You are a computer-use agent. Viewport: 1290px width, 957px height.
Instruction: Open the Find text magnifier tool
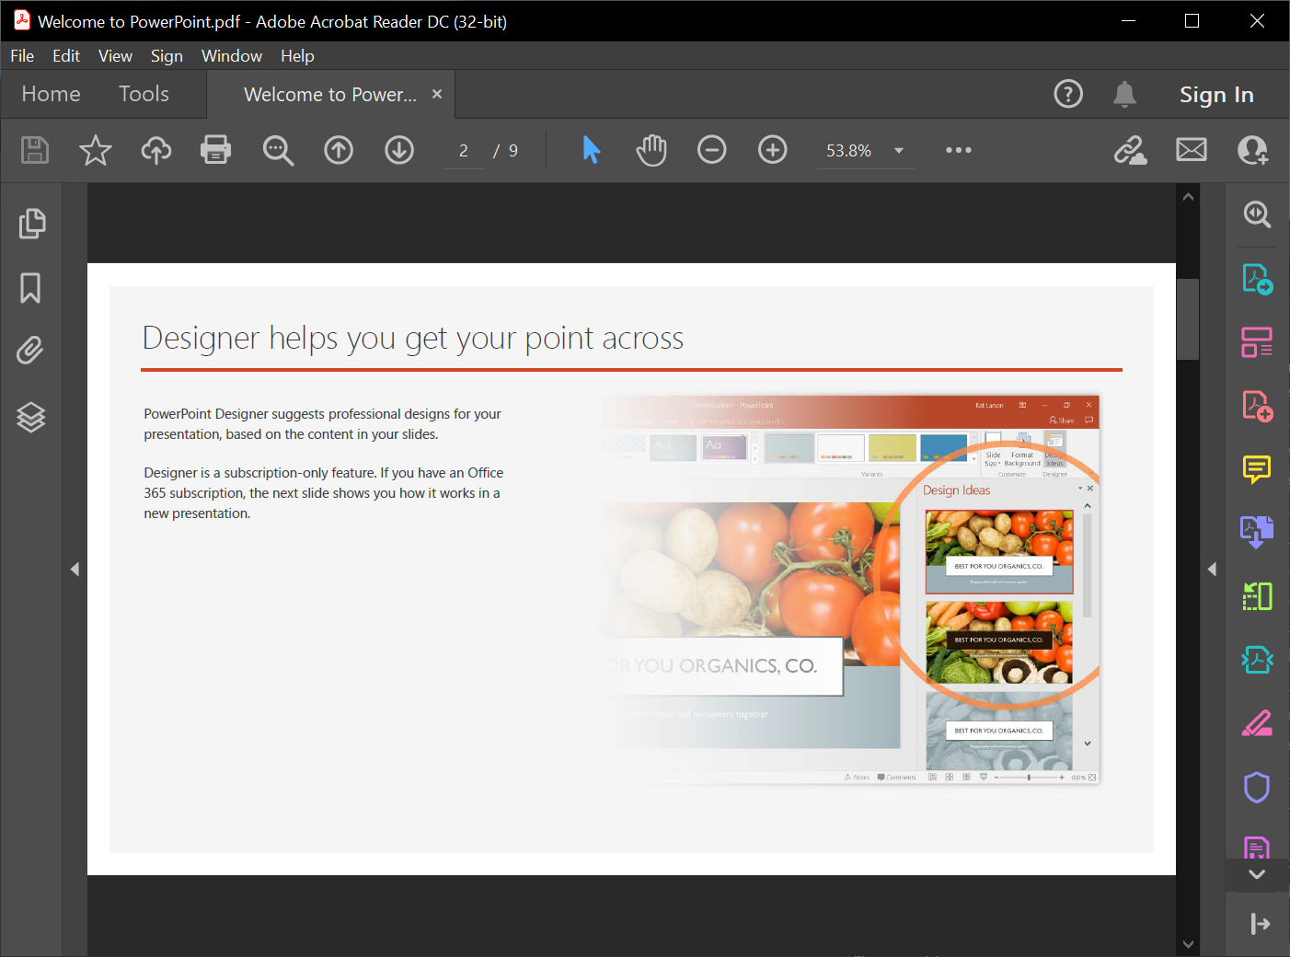278,150
